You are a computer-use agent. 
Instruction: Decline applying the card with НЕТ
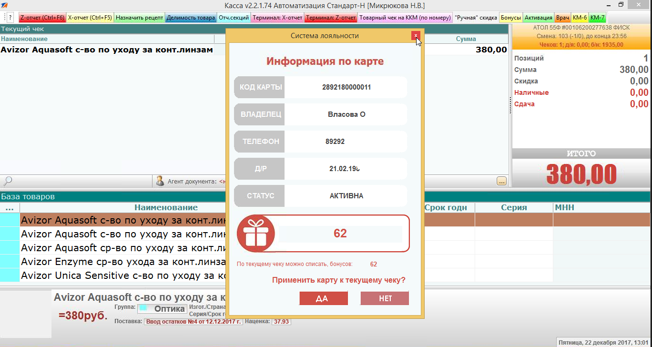pyautogui.click(x=385, y=298)
